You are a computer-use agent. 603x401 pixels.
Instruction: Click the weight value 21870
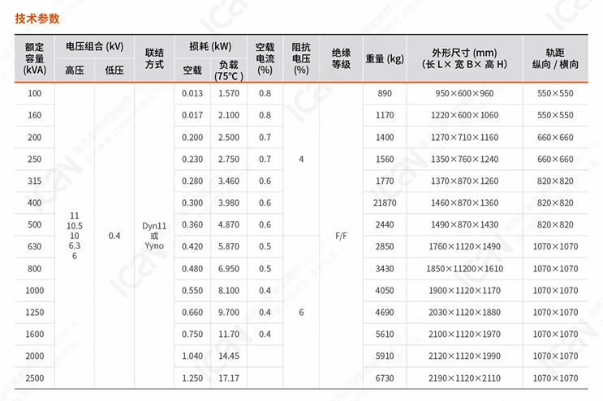[384, 203]
